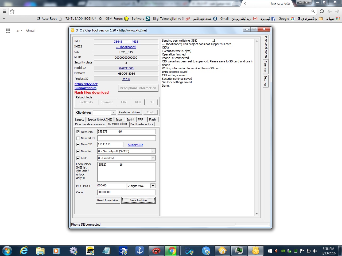The width and height of the screenshot is (342, 256).
Task: Open the Special Unlock/IMEI tab
Action: coord(100,119)
